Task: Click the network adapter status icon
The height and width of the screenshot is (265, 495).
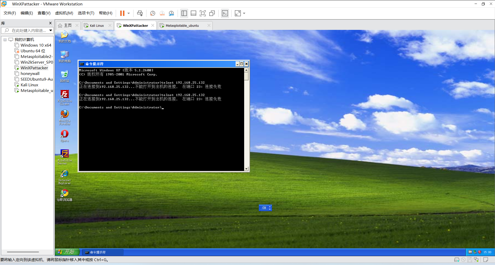Action: coord(476,260)
